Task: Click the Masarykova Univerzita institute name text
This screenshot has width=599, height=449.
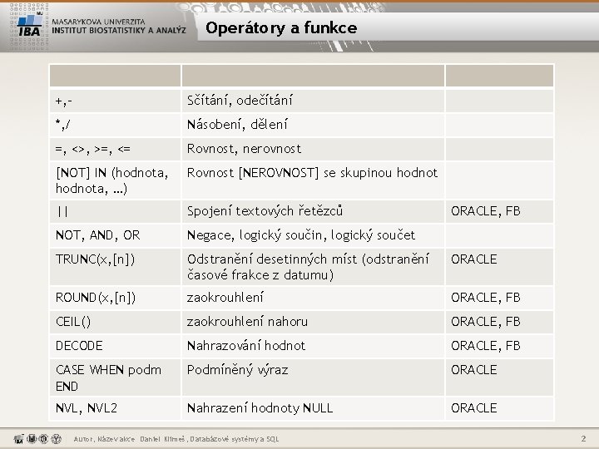Action: [119, 26]
